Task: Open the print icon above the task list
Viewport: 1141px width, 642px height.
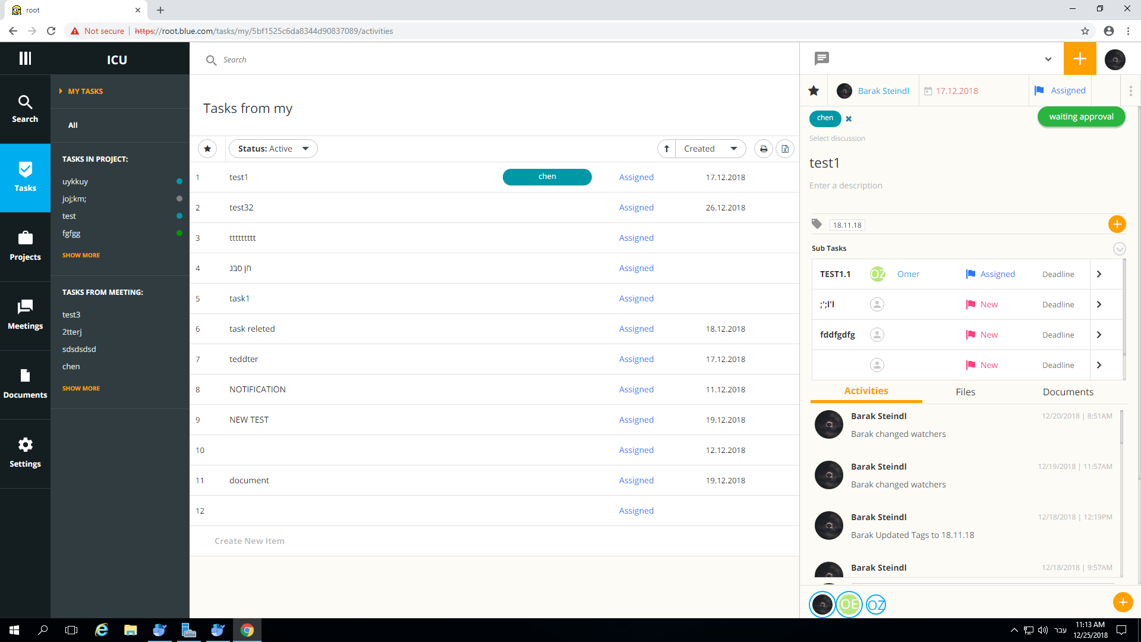Action: pyautogui.click(x=763, y=149)
